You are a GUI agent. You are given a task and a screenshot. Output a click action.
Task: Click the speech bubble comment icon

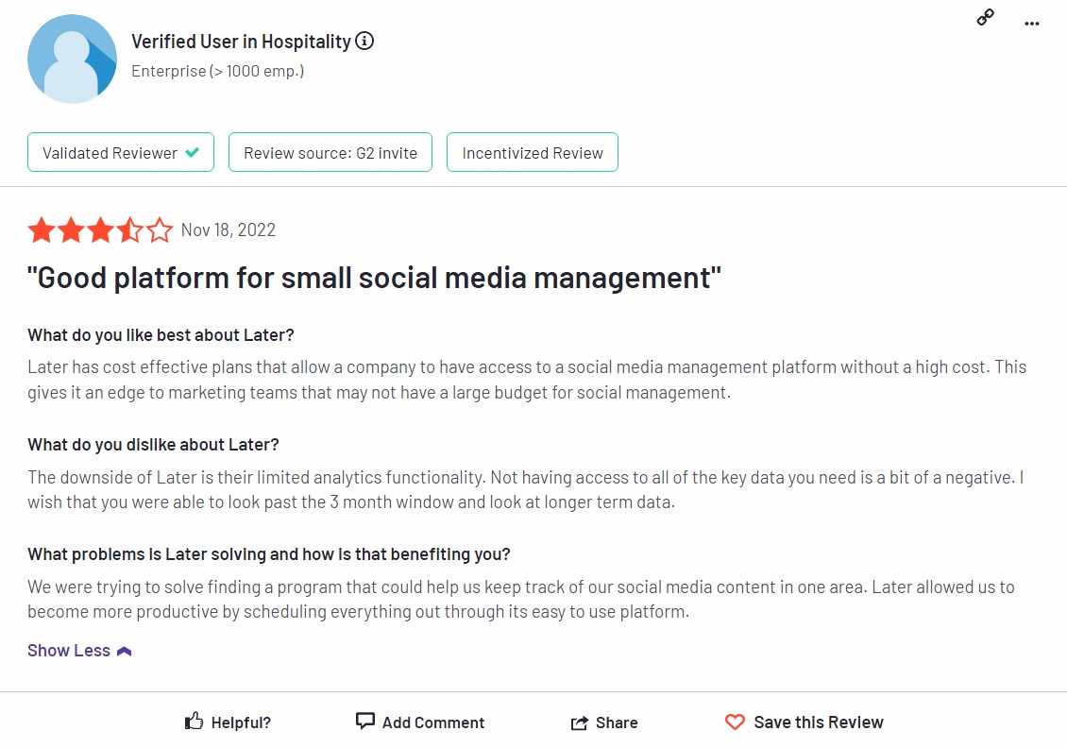coord(365,721)
